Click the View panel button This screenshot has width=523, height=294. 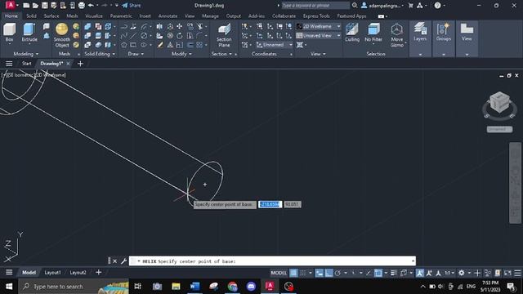point(467,32)
